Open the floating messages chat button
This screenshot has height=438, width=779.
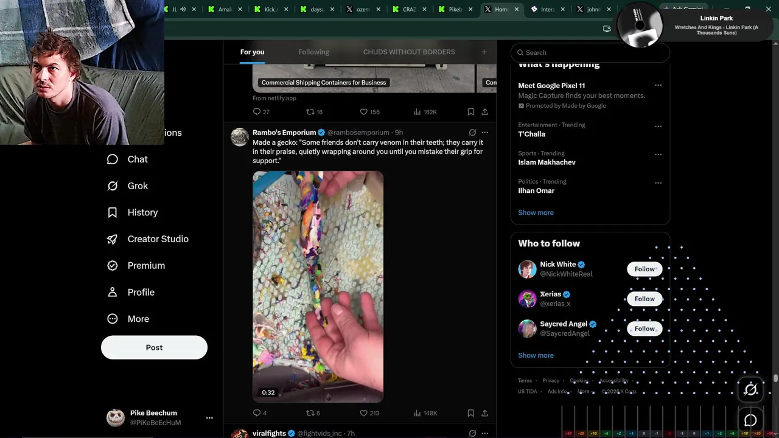coord(750,420)
